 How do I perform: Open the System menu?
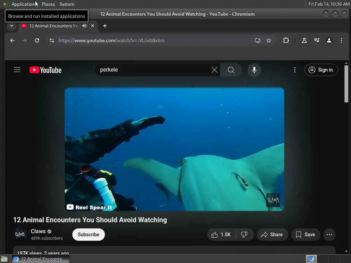[x=67, y=4]
